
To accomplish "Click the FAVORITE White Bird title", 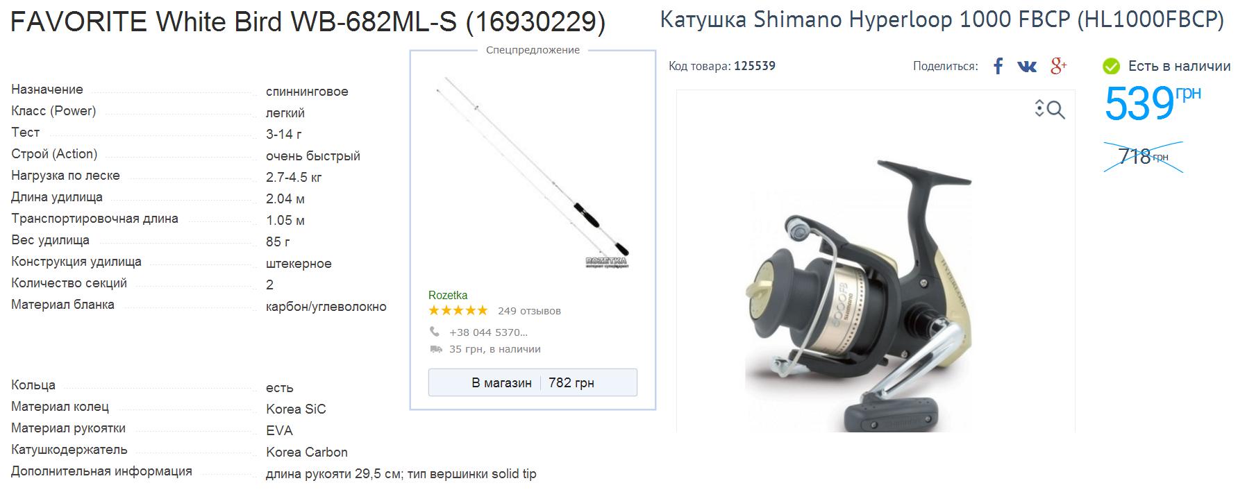I will [308, 22].
